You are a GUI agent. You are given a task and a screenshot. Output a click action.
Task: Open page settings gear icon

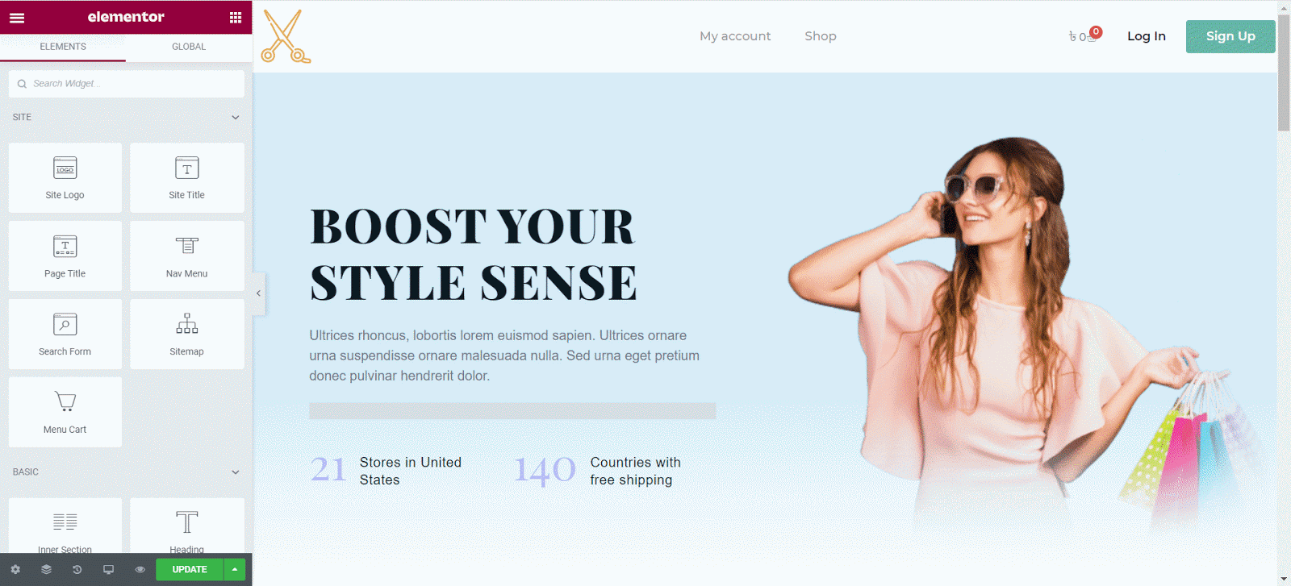click(15, 569)
